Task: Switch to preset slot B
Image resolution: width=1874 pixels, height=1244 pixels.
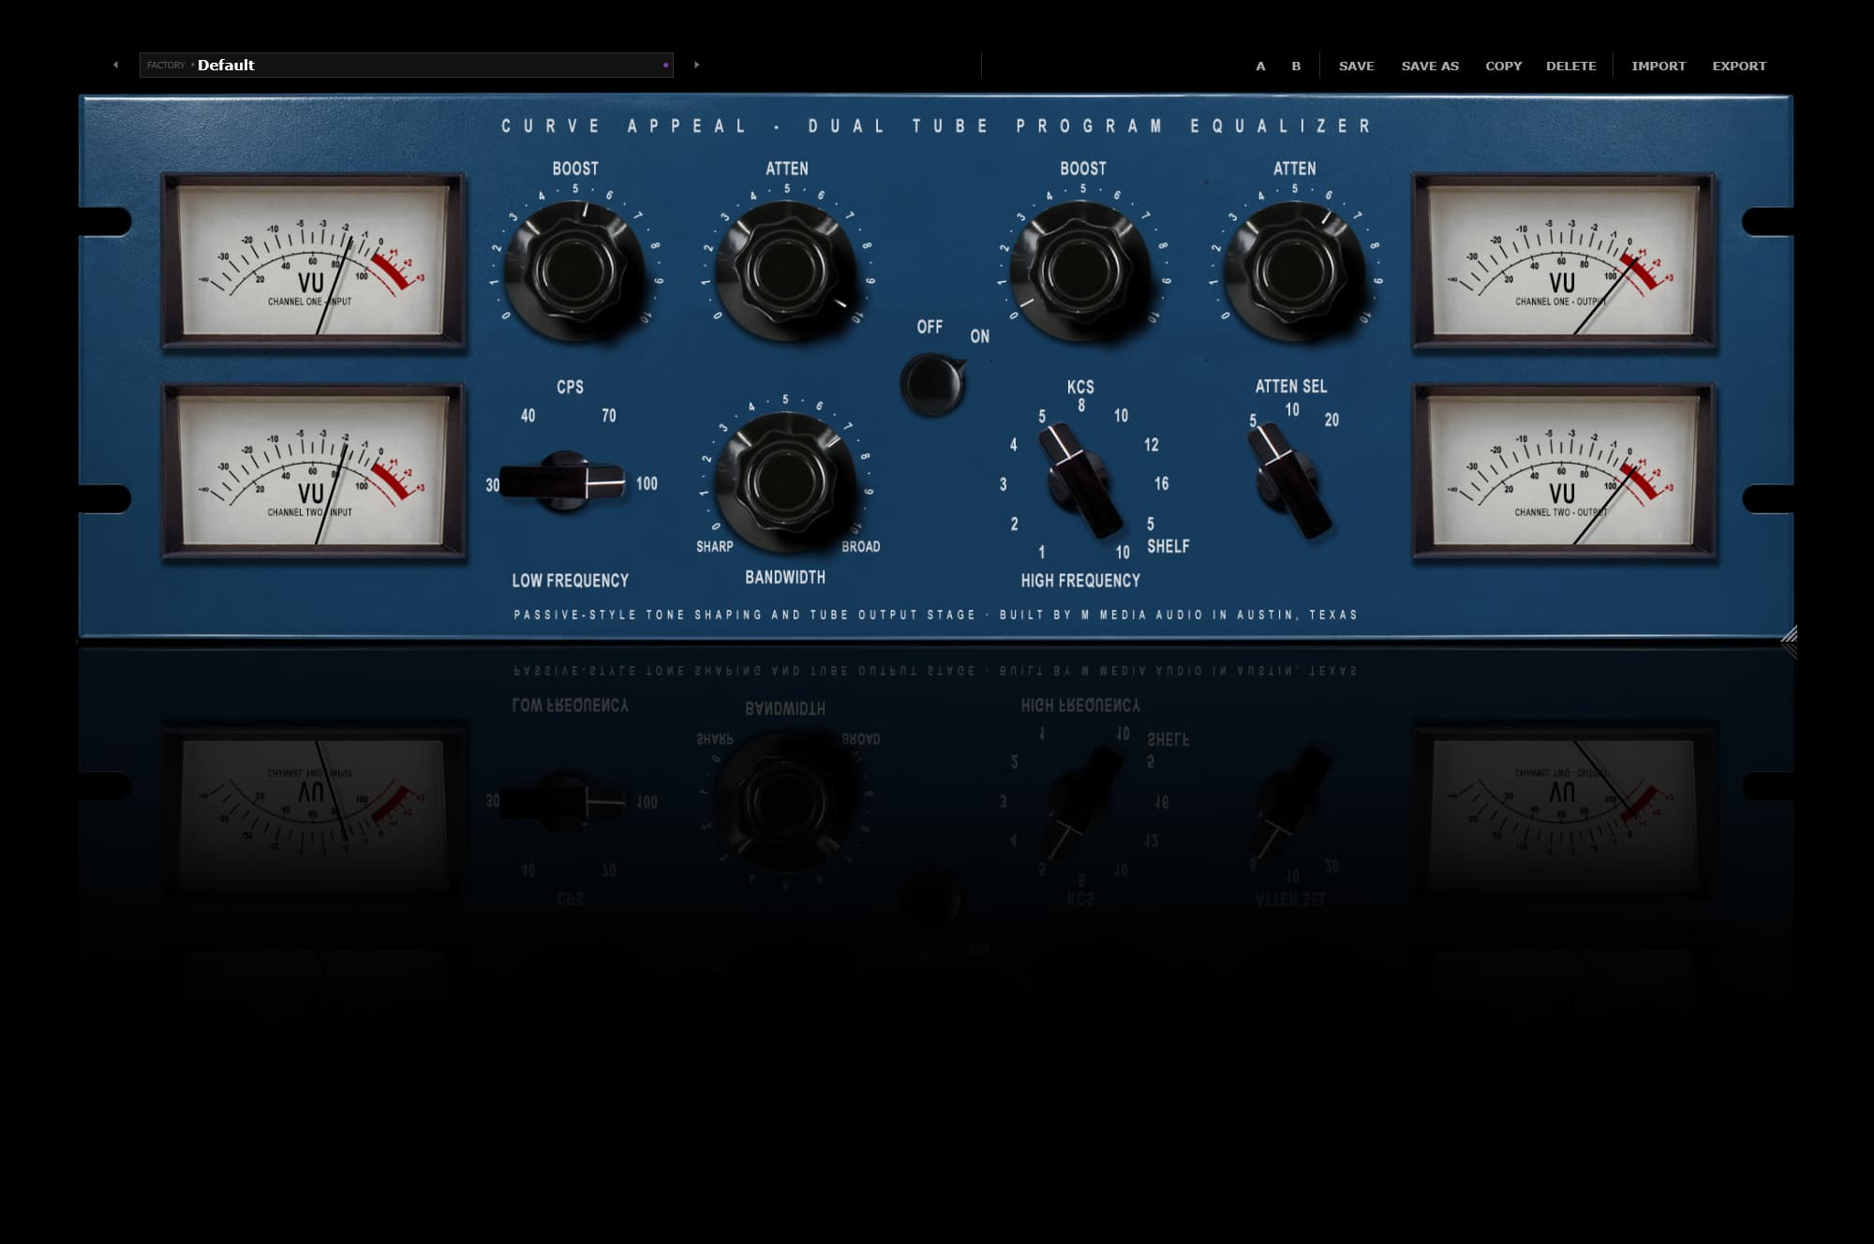Action: pos(1296,66)
